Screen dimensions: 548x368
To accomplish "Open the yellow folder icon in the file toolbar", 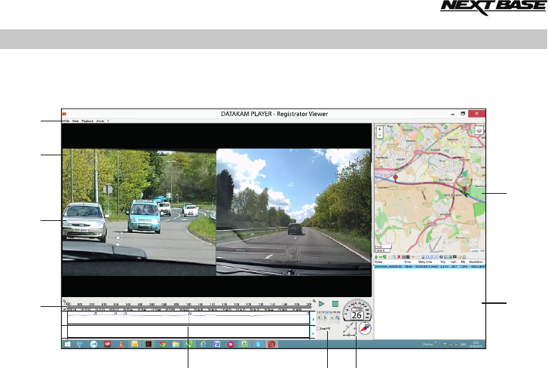I will click(x=460, y=257).
